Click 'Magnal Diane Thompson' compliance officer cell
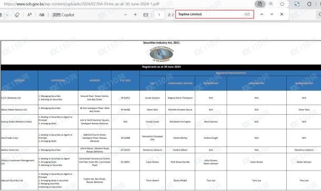 coord(180,98)
